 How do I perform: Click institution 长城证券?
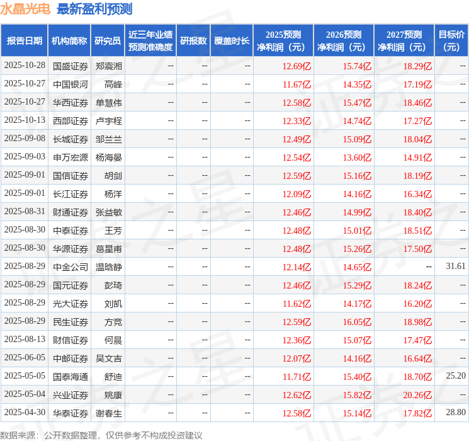click(x=71, y=139)
